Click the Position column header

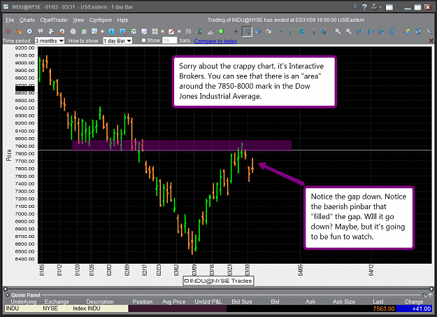[143, 302]
